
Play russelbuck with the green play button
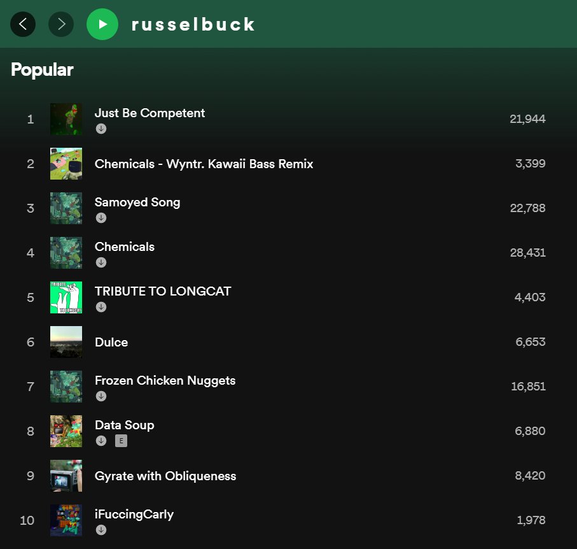pyautogui.click(x=102, y=24)
